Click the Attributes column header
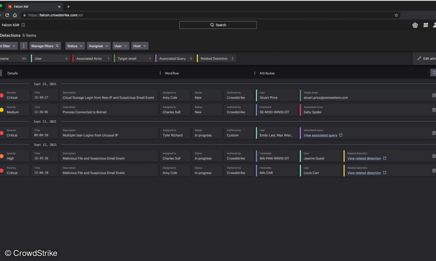This screenshot has width=436, height=261. [267, 73]
